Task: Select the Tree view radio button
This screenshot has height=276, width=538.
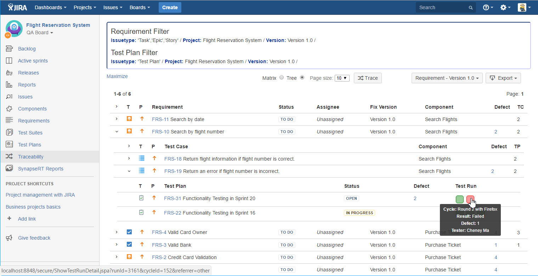Action: [x=302, y=78]
